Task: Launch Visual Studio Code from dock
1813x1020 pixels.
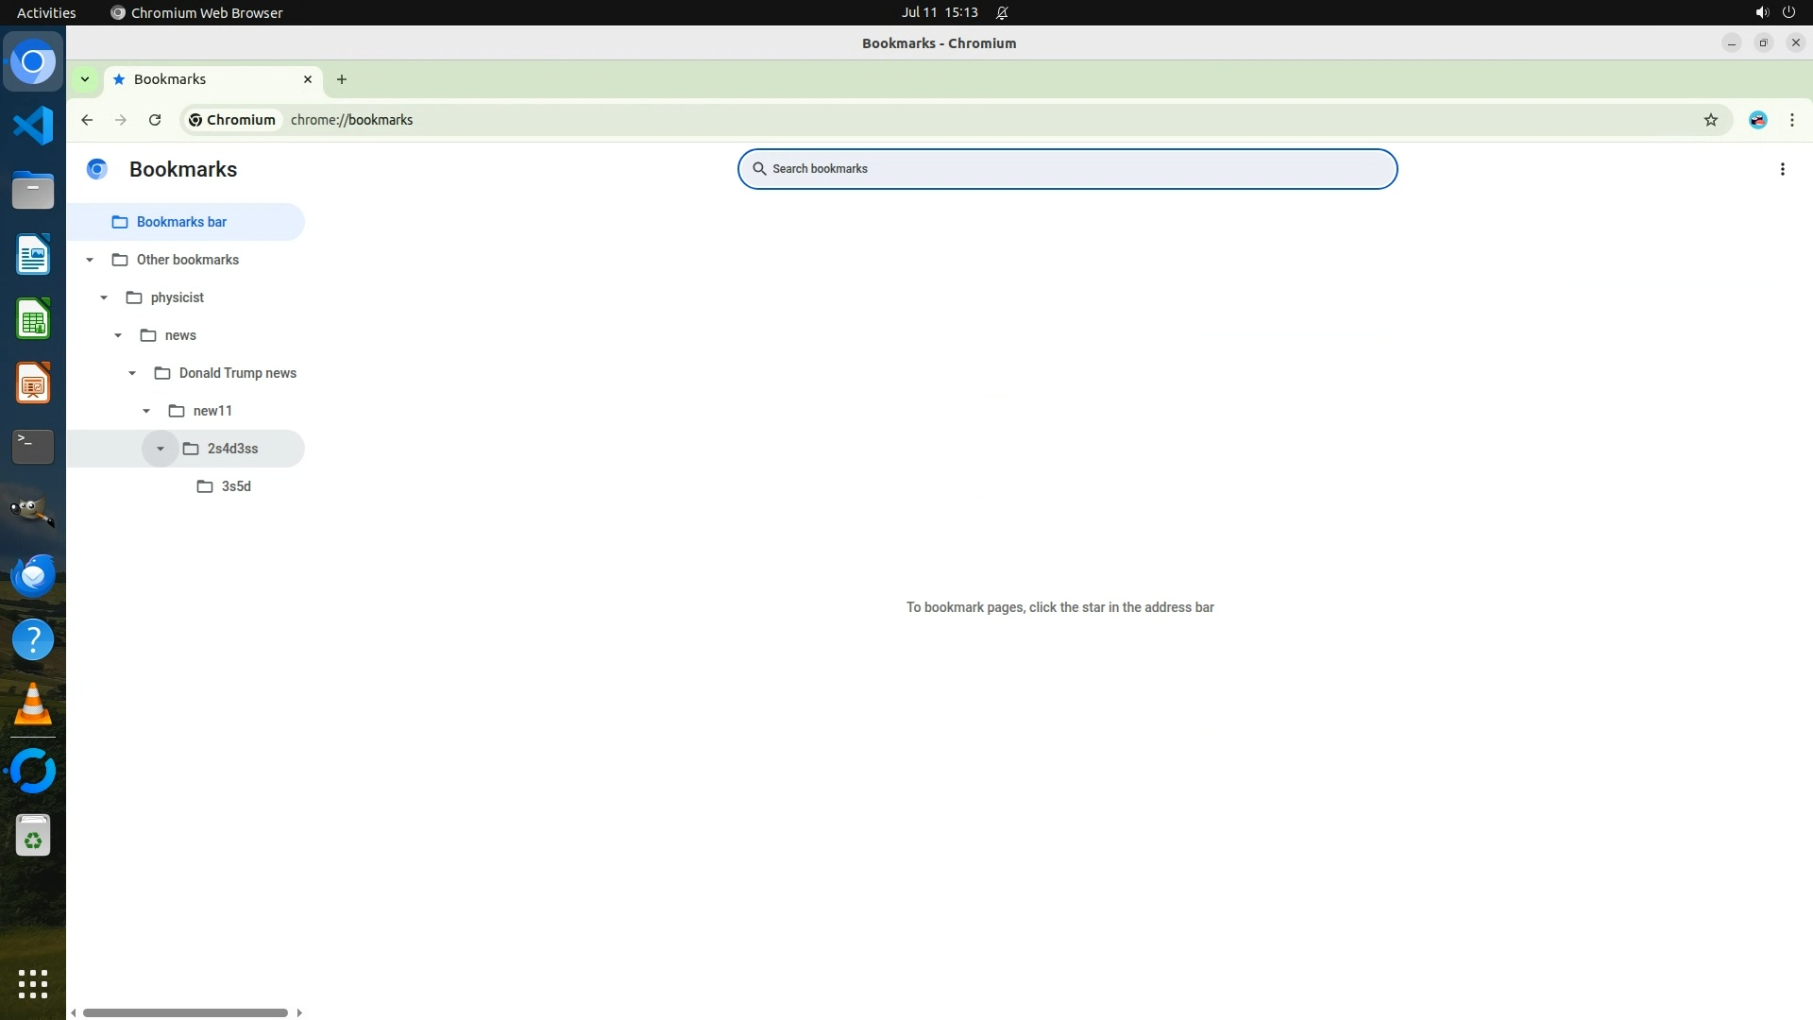Action: (33, 126)
